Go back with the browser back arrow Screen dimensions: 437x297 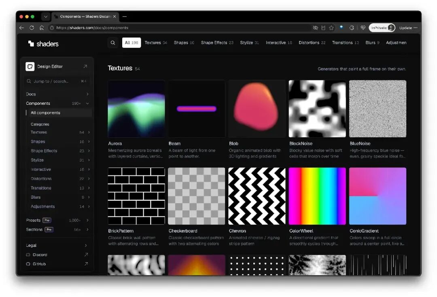tap(22, 28)
